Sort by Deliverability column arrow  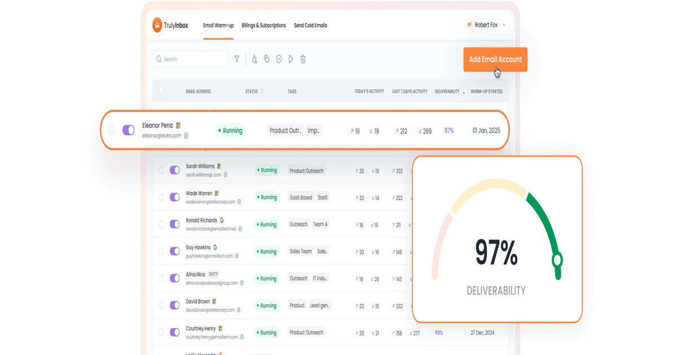464,91
